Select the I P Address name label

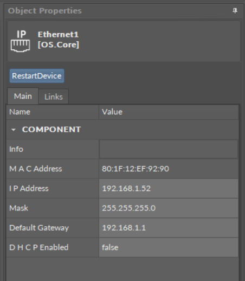(x=29, y=188)
